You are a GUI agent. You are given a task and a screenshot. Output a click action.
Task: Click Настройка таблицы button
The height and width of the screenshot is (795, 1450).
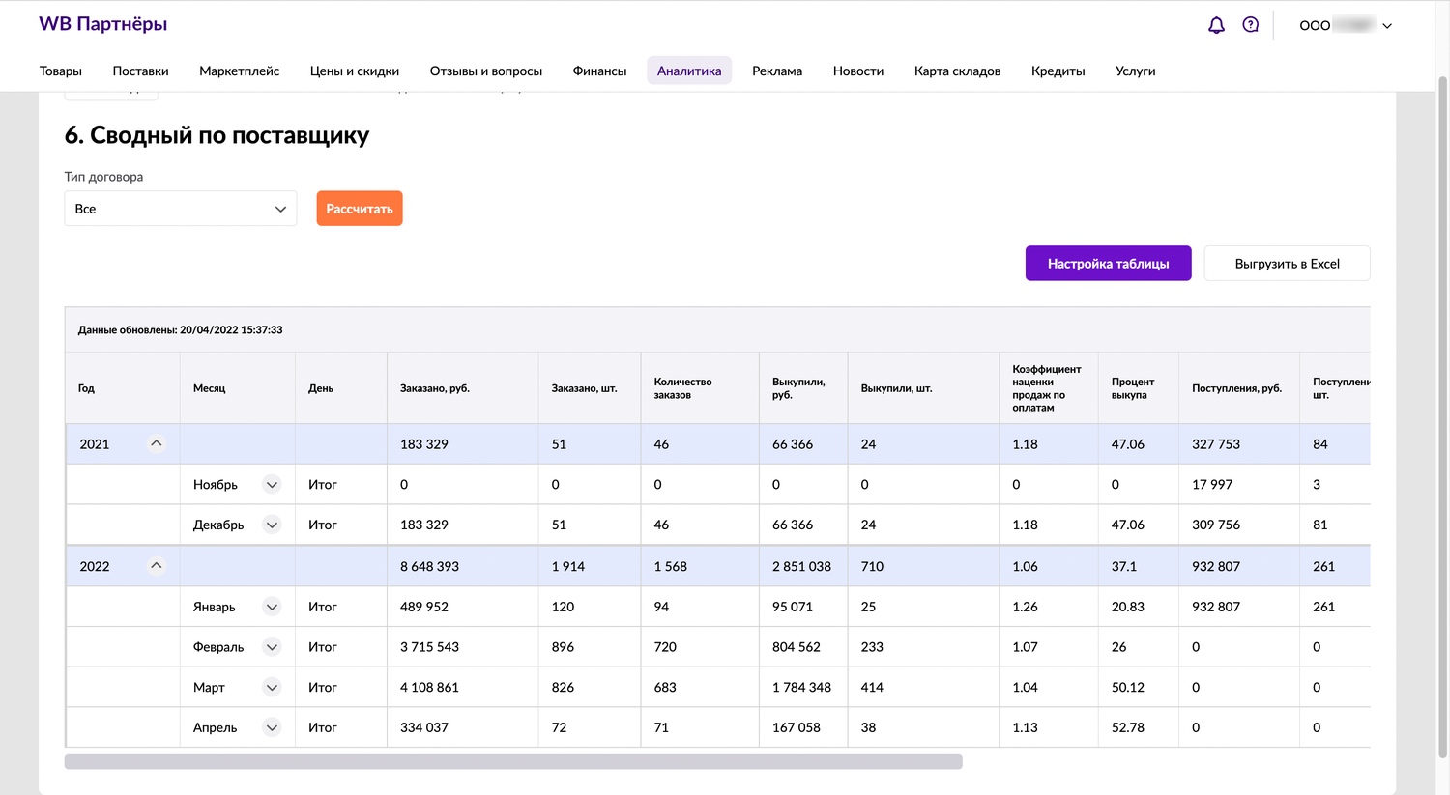pos(1108,263)
